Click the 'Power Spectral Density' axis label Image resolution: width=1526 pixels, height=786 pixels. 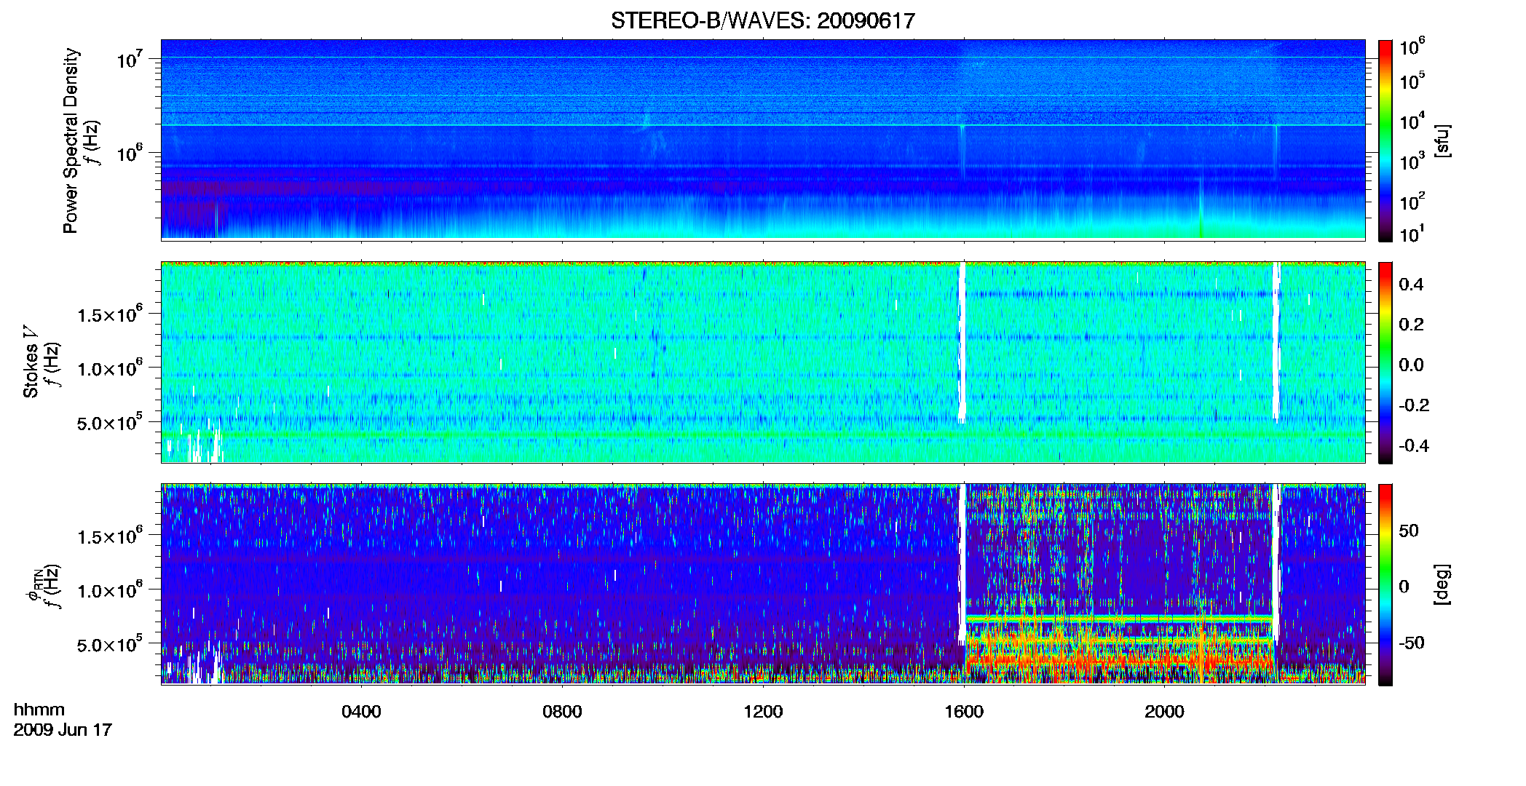(71, 140)
